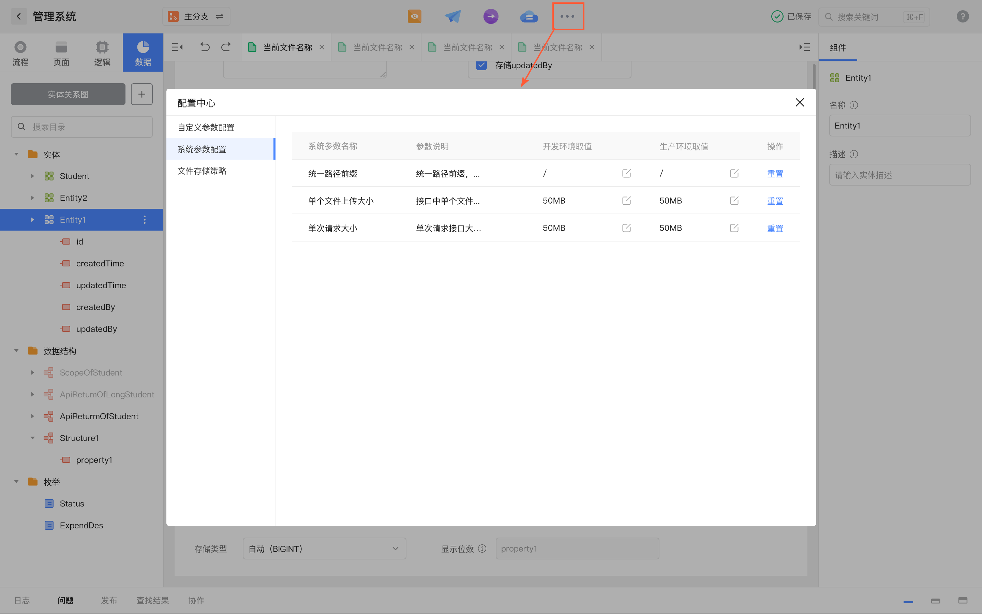Click the blue paper plane publish icon

click(452, 16)
